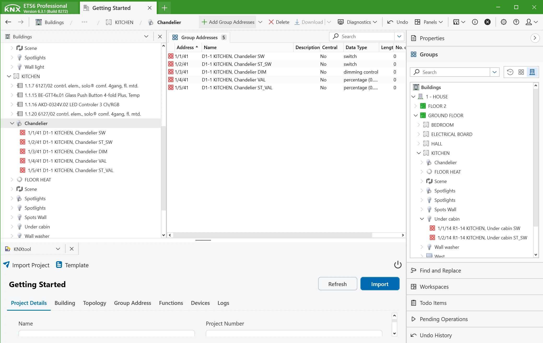Screen dimensions: 543x343
Task: Switch Groups to group address grid view
Action: (521, 72)
